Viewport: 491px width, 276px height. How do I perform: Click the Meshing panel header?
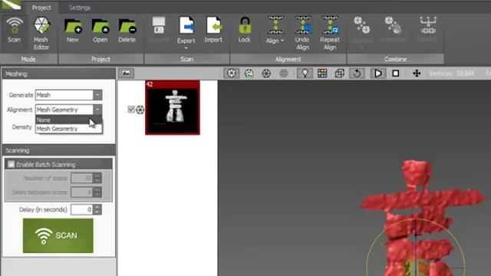click(x=58, y=74)
